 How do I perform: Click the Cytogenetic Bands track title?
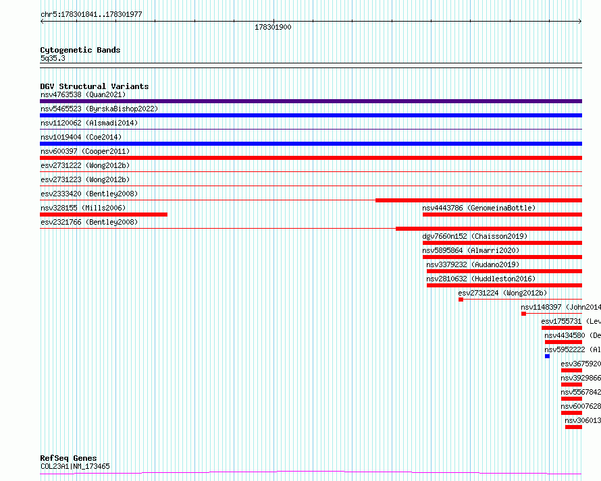(x=80, y=50)
